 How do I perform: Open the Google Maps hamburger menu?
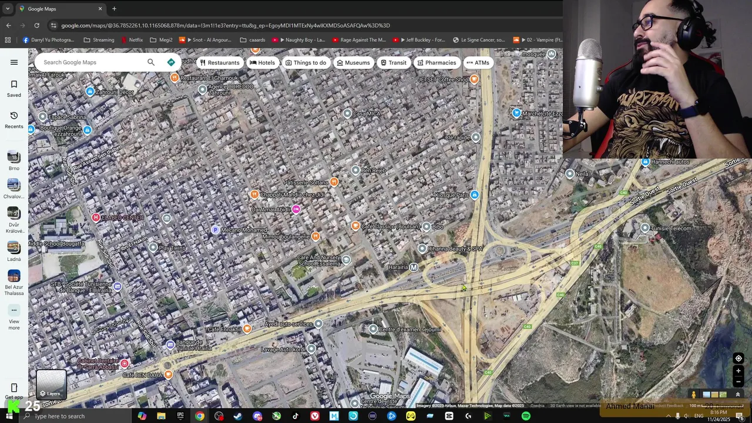click(14, 62)
